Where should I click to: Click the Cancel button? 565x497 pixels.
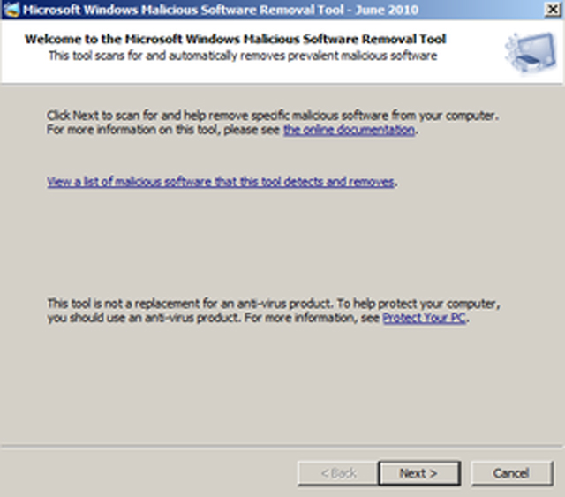point(512,473)
